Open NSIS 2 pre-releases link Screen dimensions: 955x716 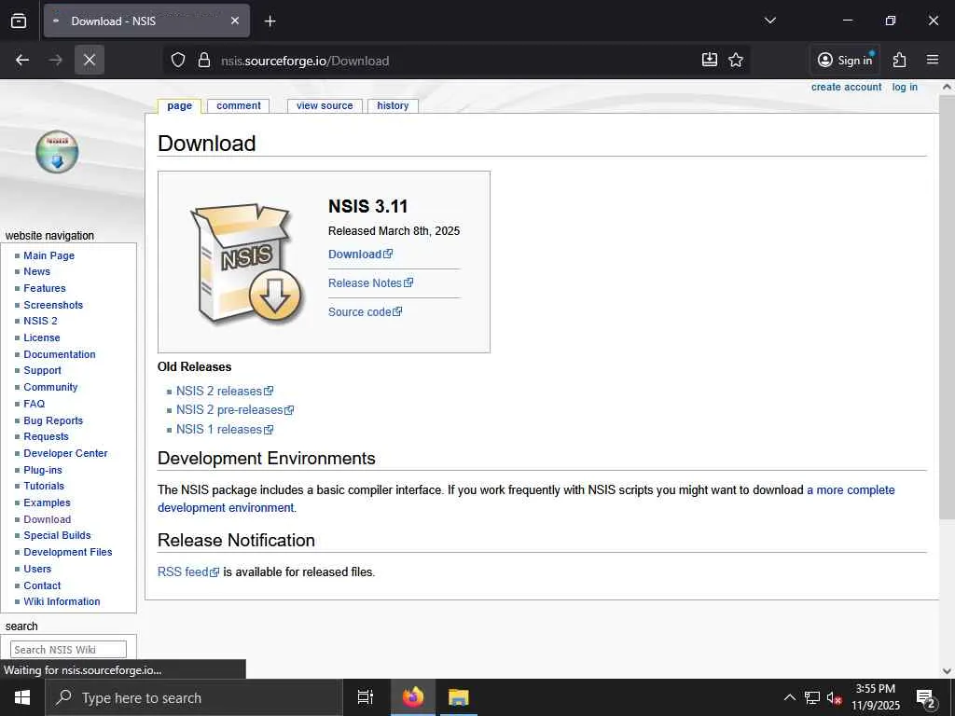(x=234, y=410)
